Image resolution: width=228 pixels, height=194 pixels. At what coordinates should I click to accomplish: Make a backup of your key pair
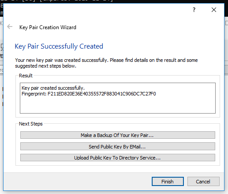click(118, 135)
